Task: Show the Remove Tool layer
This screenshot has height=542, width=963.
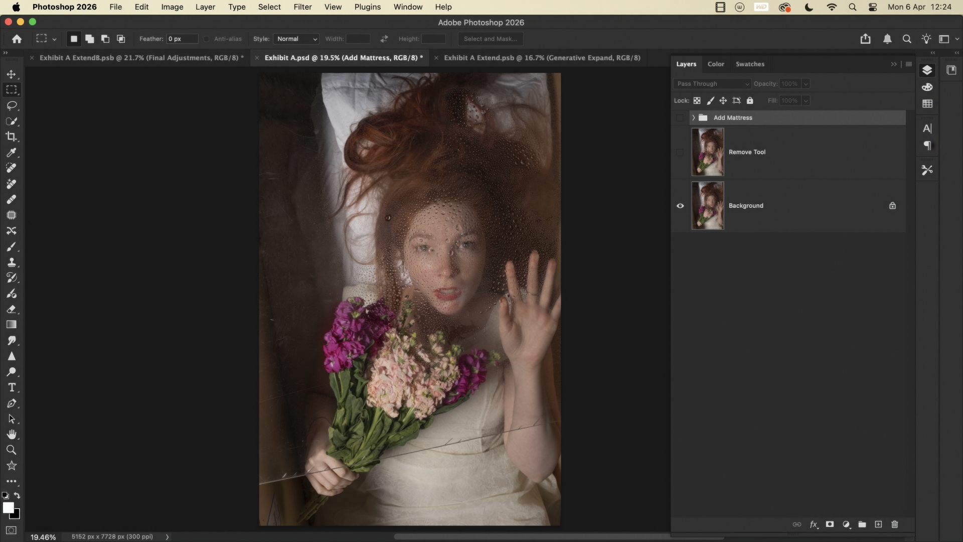Action: tap(680, 152)
